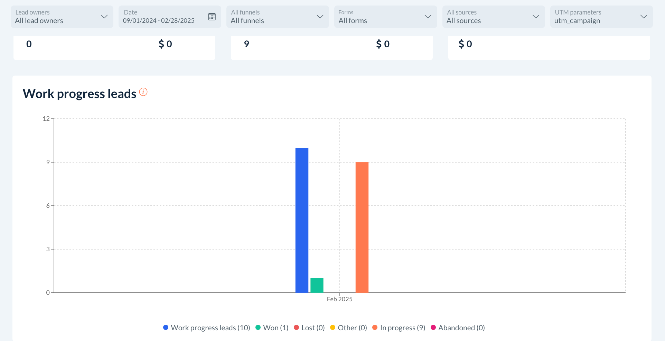Click the orange In progress legend dot
Screen dimensions: 665x341
(x=375, y=328)
